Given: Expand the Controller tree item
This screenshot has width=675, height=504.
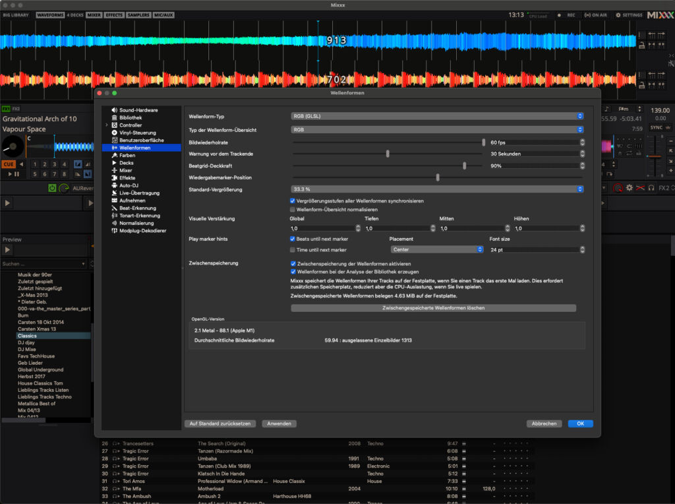Looking at the screenshot, I should click(x=107, y=125).
